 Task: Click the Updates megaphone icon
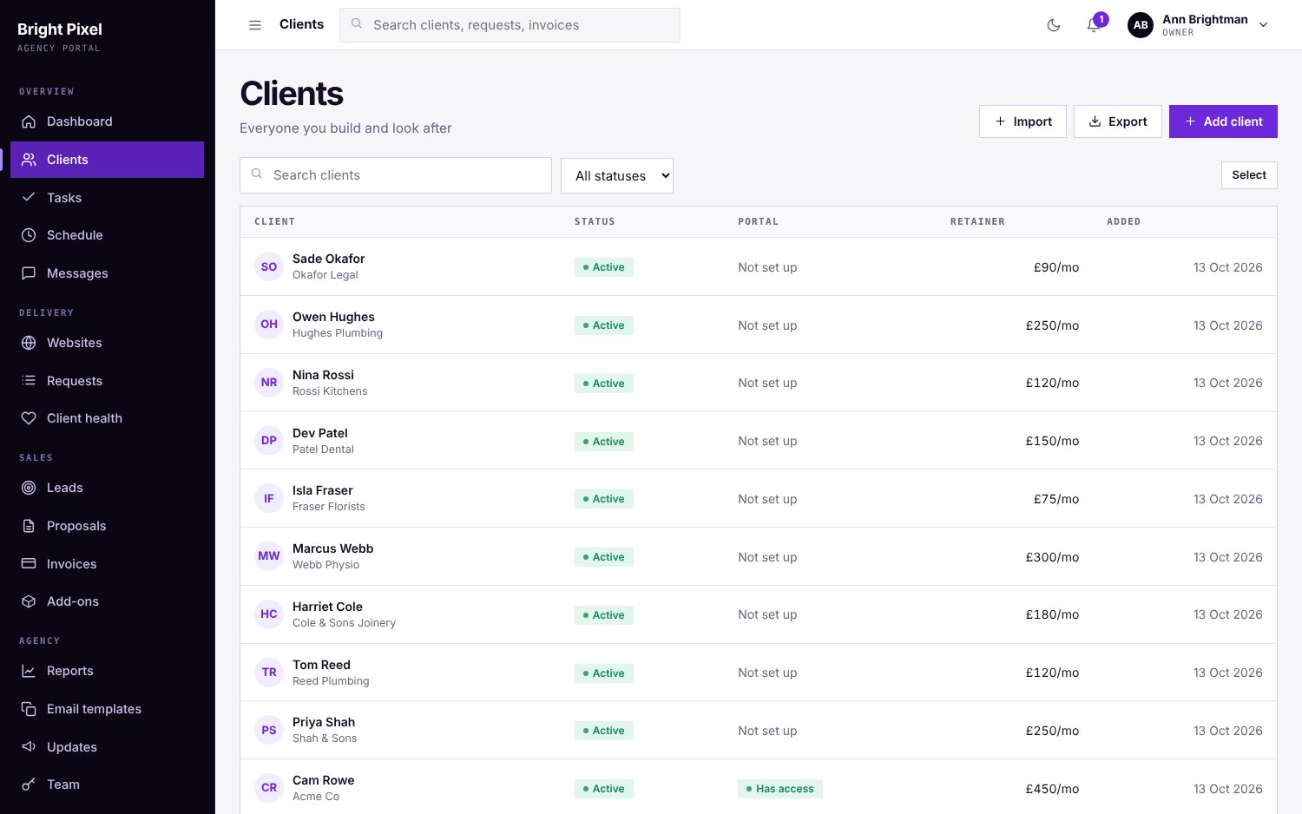coord(29,747)
